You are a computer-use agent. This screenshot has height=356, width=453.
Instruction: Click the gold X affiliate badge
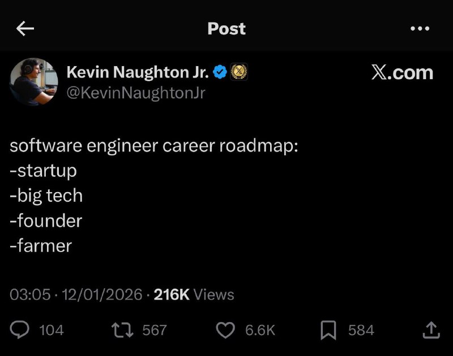[239, 72]
